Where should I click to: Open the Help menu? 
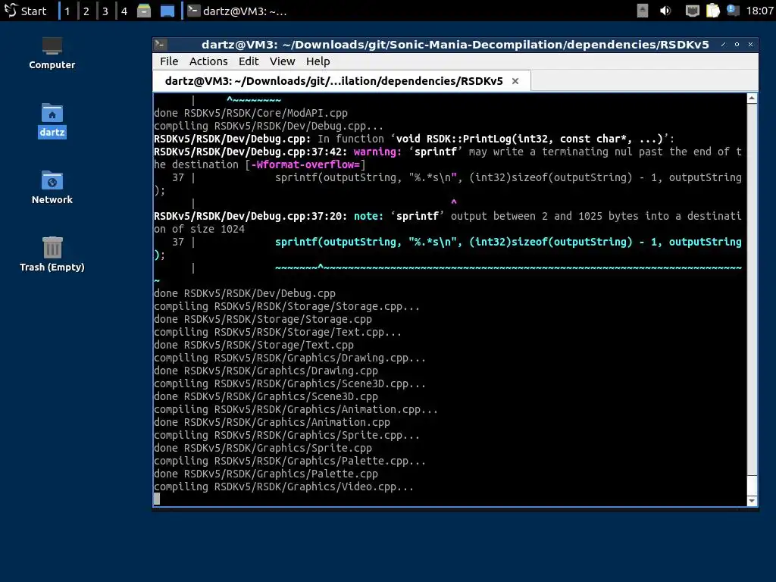point(318,61)
